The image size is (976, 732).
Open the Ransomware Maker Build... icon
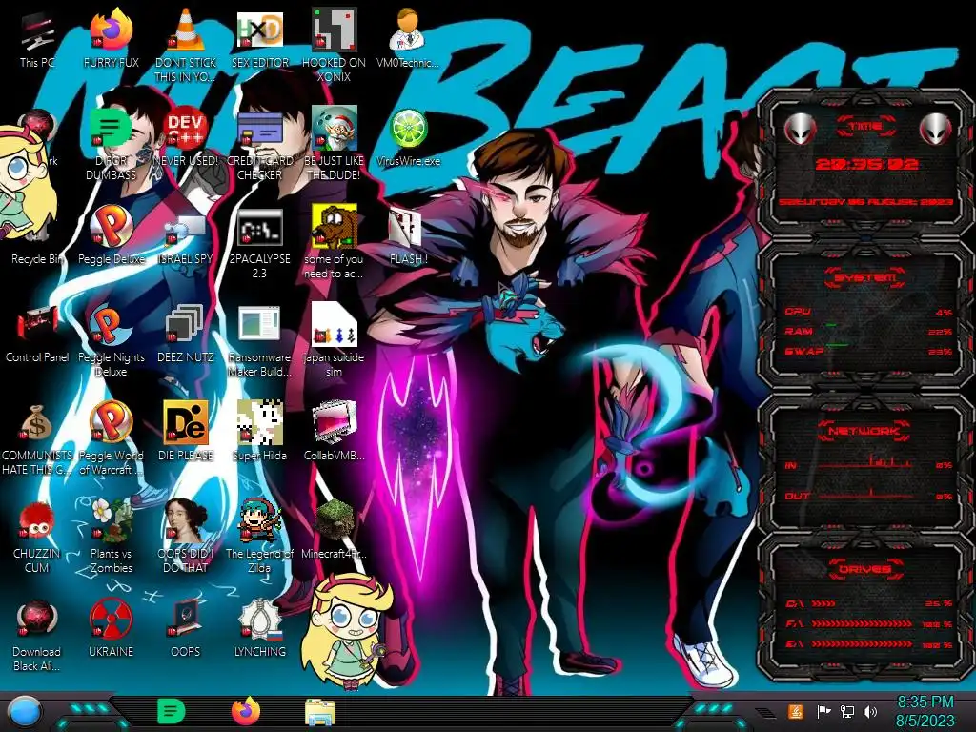pos(259,325)
